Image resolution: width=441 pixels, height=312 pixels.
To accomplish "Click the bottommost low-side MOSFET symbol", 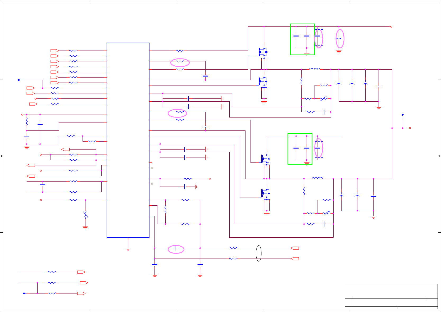I will point(266,193).
